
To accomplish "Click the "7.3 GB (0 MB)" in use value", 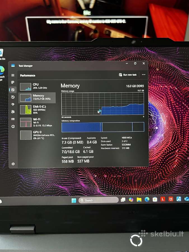I will 73,143.
